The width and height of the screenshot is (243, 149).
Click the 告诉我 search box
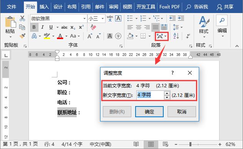point(197,7)
